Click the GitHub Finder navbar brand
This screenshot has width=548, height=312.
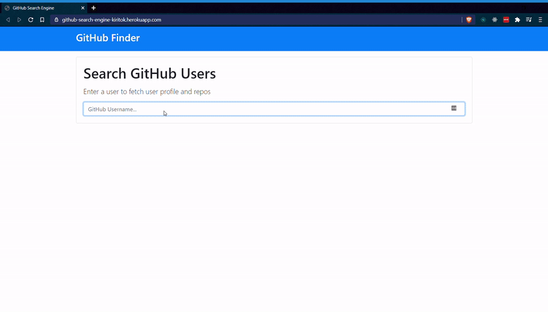click(108, 38)
